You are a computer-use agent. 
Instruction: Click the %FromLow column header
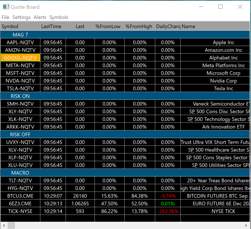[x=109, y=26]
